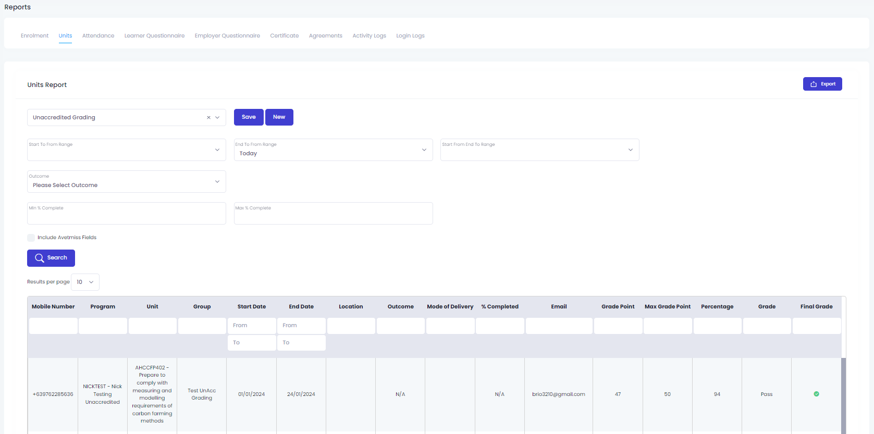Click the Grade column header
874x434 pixels.
point(767,307)
